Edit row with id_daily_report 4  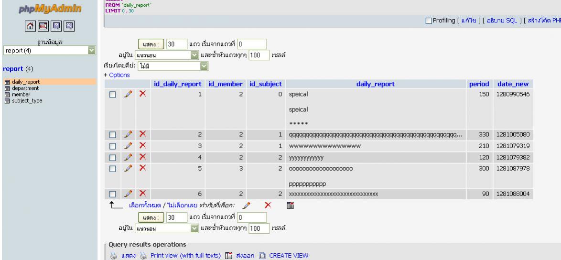[x=128, y=157]
